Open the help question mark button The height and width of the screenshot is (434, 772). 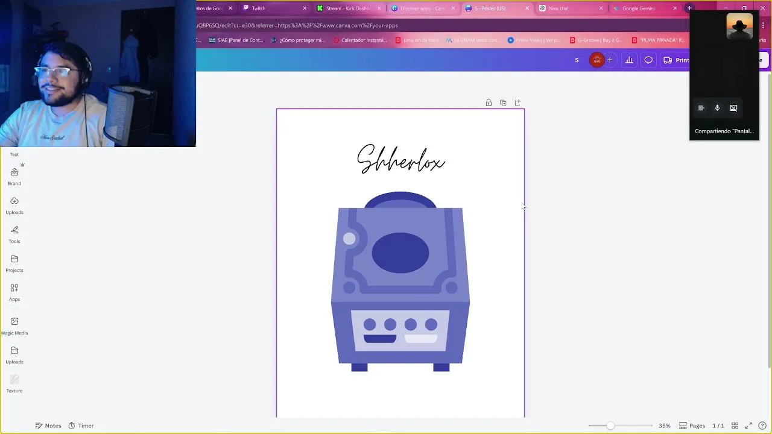pyautogui.click(x=762, y=426)
